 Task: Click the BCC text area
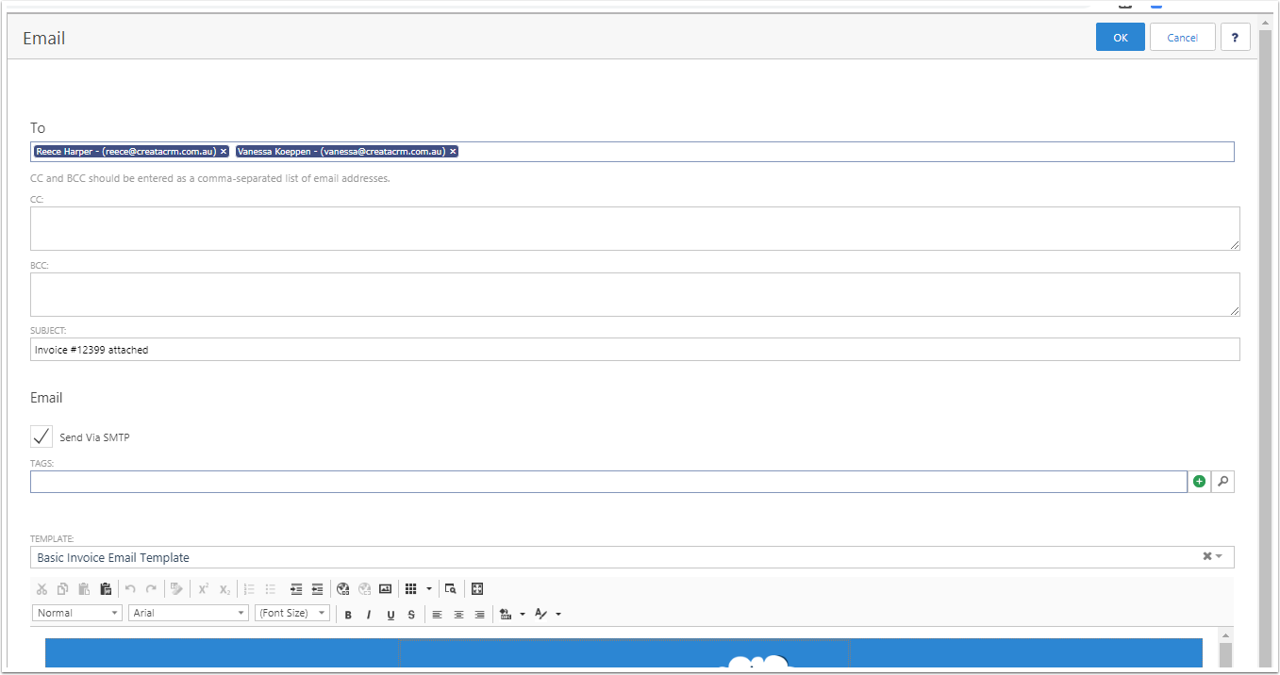[x=635, y=294]
